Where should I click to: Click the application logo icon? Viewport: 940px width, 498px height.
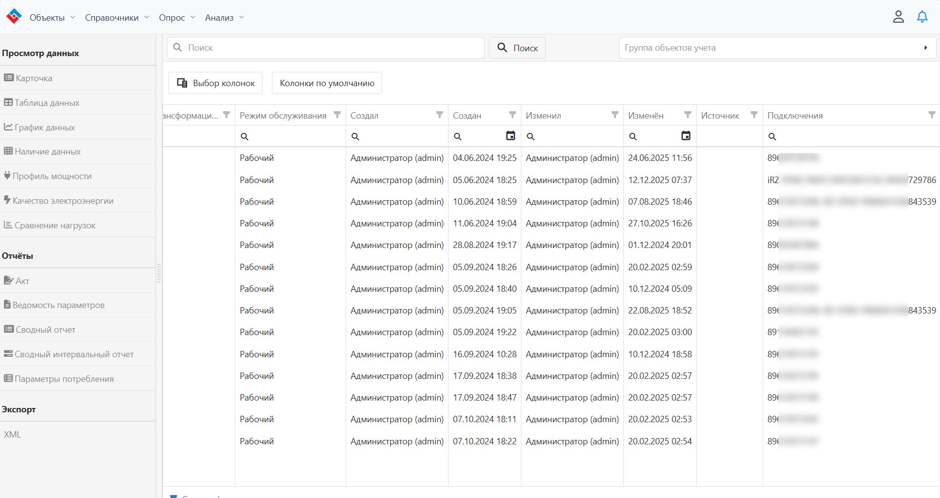[x=14, y=17]
